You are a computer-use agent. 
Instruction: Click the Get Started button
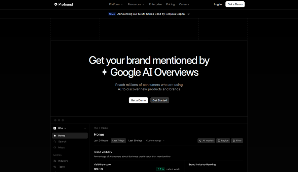(x=160, y=100)
